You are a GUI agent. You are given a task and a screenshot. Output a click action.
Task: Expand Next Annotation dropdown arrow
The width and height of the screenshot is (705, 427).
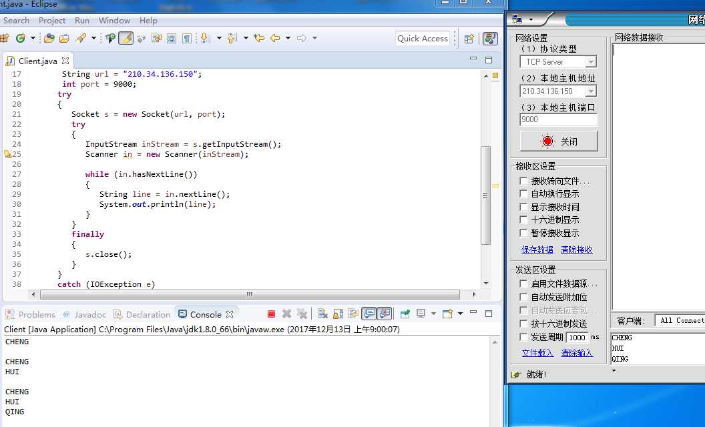[219, 38]
